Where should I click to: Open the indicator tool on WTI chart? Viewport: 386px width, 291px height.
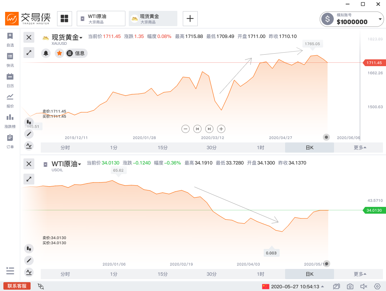pos(29,272)
